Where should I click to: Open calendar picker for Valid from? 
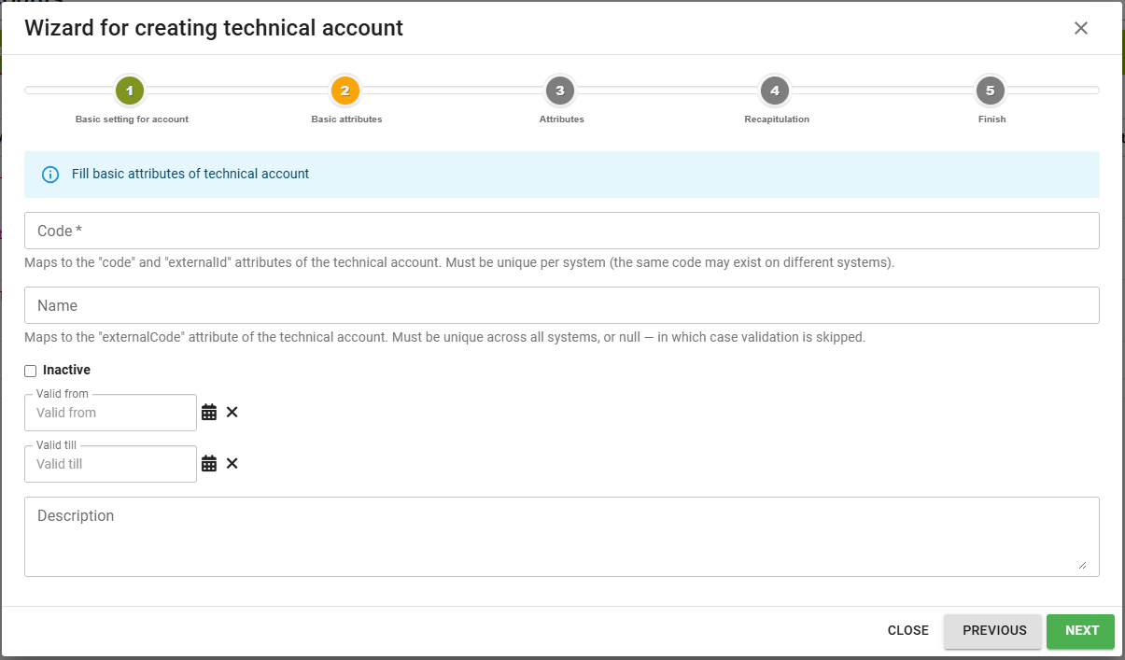(209, 413)
